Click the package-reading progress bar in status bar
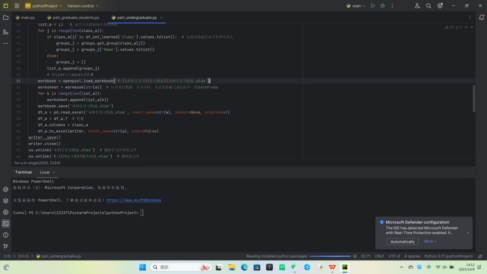Viewport: 487px width, 274px height. point(330,256)
